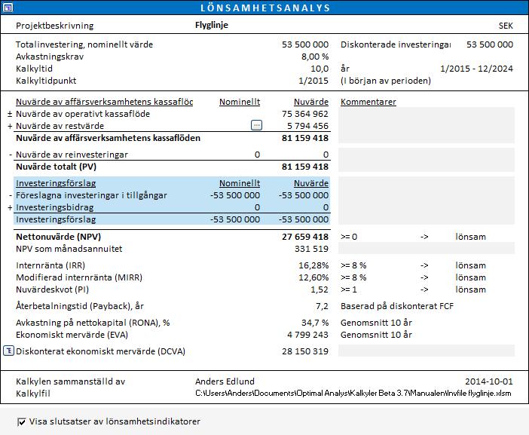Click the period range 1/2015 - 12/2024

[476, 69]
